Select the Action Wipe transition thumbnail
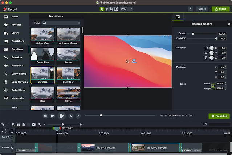This screenshot has height=155, width=232. 42,36
